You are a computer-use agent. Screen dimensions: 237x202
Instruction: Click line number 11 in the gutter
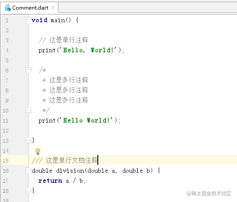[x=6, y=121]
